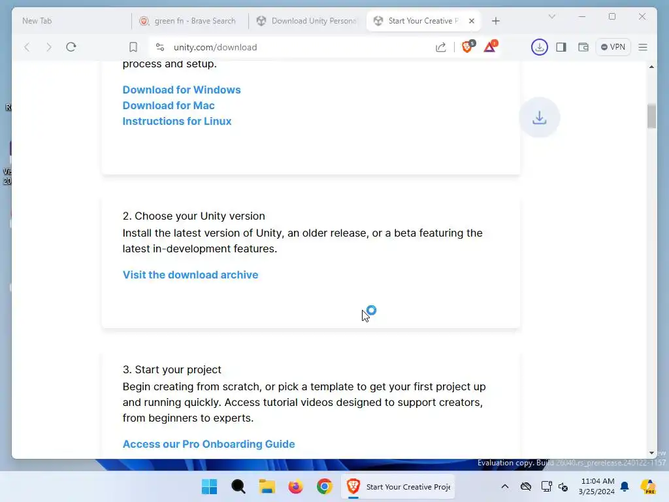Image resolution: width=669 pixels, height=502 pixels.
Task: Access our Pro Onboarding Guide link
Action: tap(208, 444)
